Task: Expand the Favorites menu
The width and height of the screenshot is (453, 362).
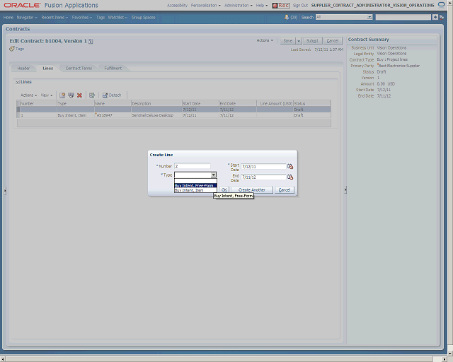Action: [82, 17]
